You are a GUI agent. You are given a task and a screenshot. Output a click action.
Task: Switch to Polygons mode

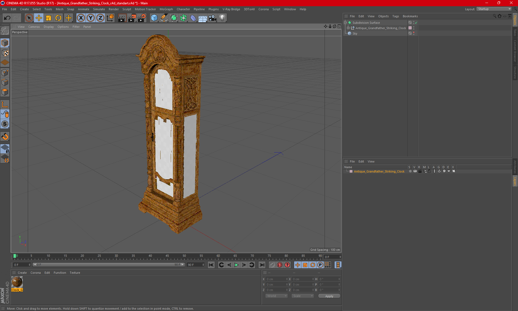pos(5,92)
